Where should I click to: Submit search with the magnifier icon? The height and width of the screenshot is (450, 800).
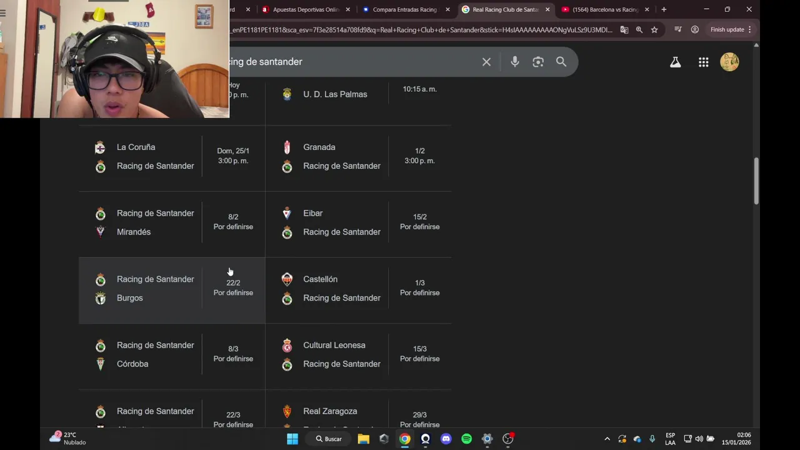tap(561, 62)
